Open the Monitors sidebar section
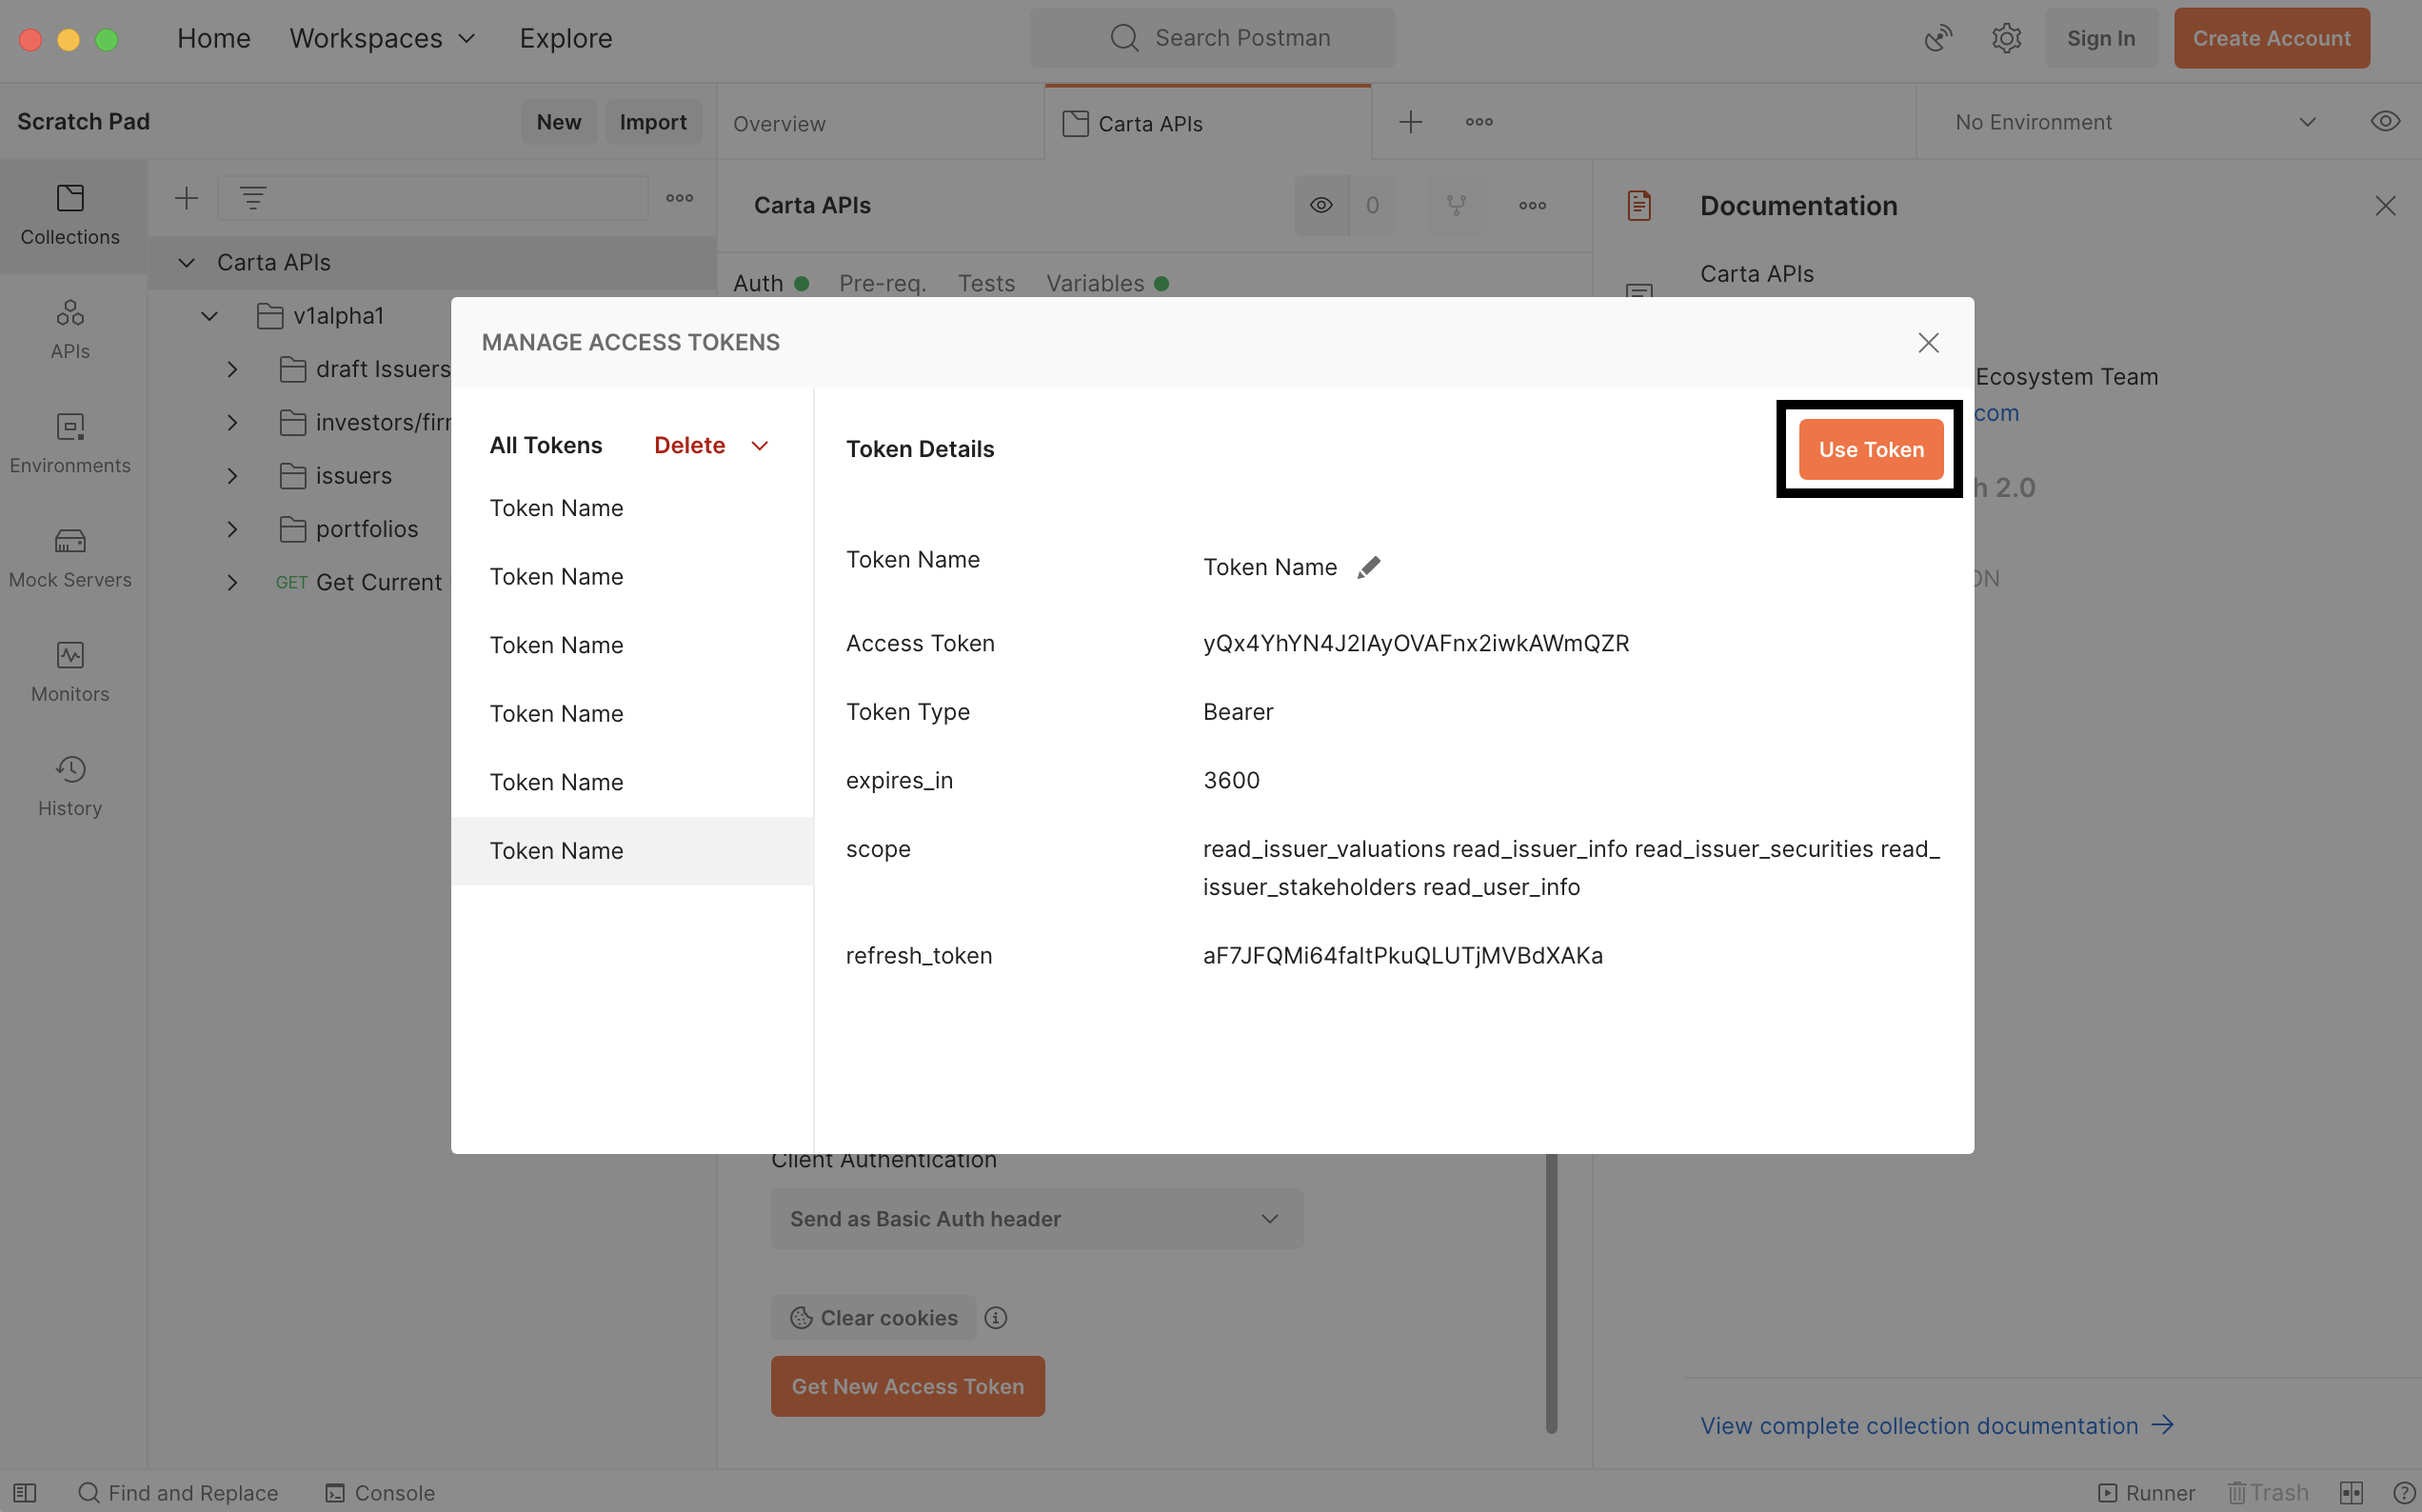 coord(69,672)
